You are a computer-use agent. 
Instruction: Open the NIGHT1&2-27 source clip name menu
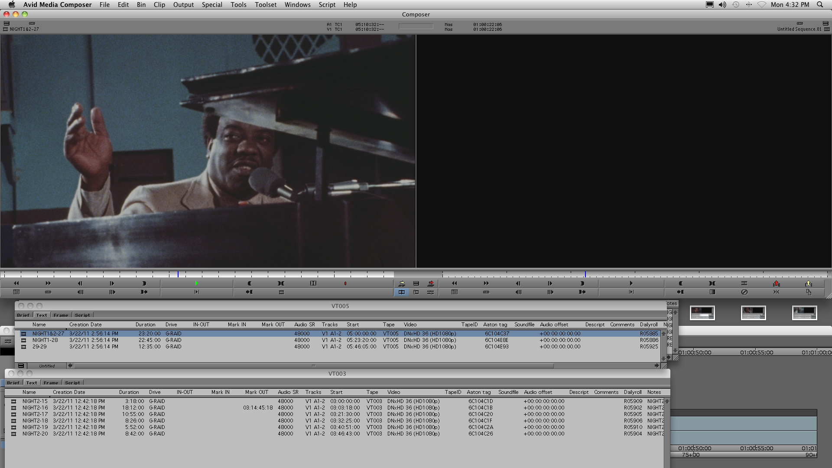click(x=24, y=29)
